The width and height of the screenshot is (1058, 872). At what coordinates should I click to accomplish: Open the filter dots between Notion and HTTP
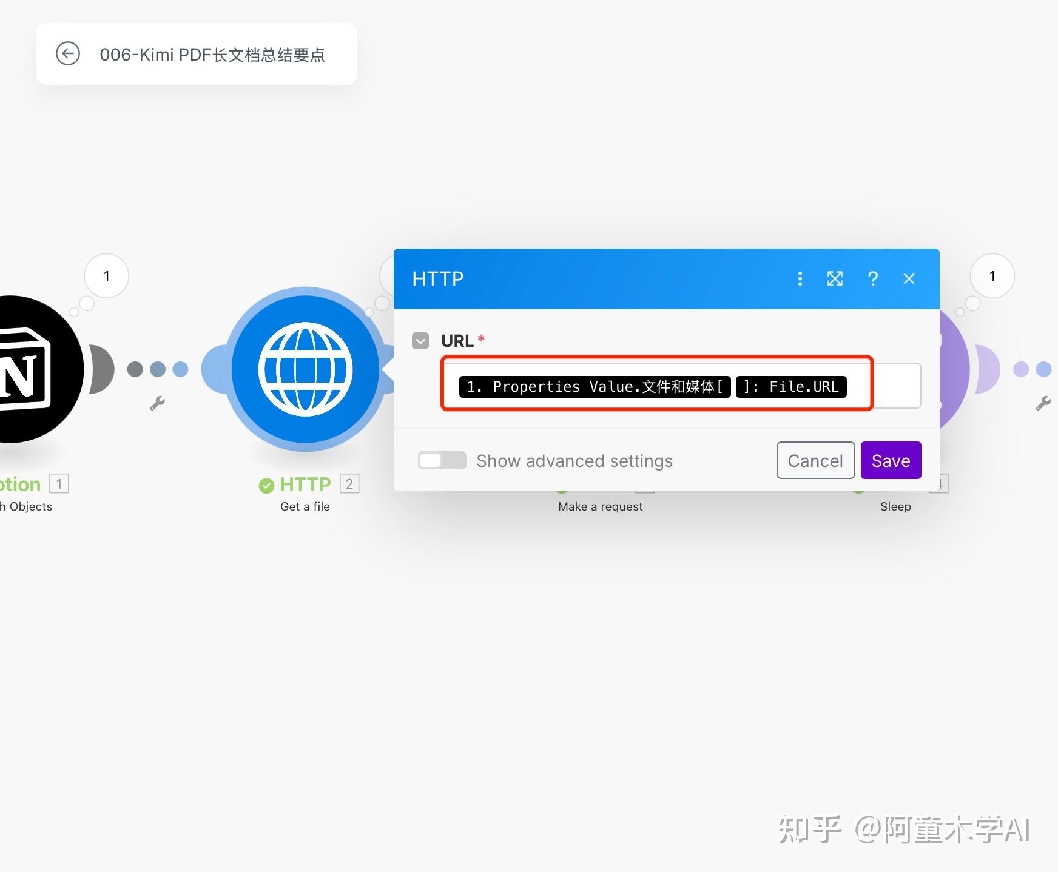158,368
